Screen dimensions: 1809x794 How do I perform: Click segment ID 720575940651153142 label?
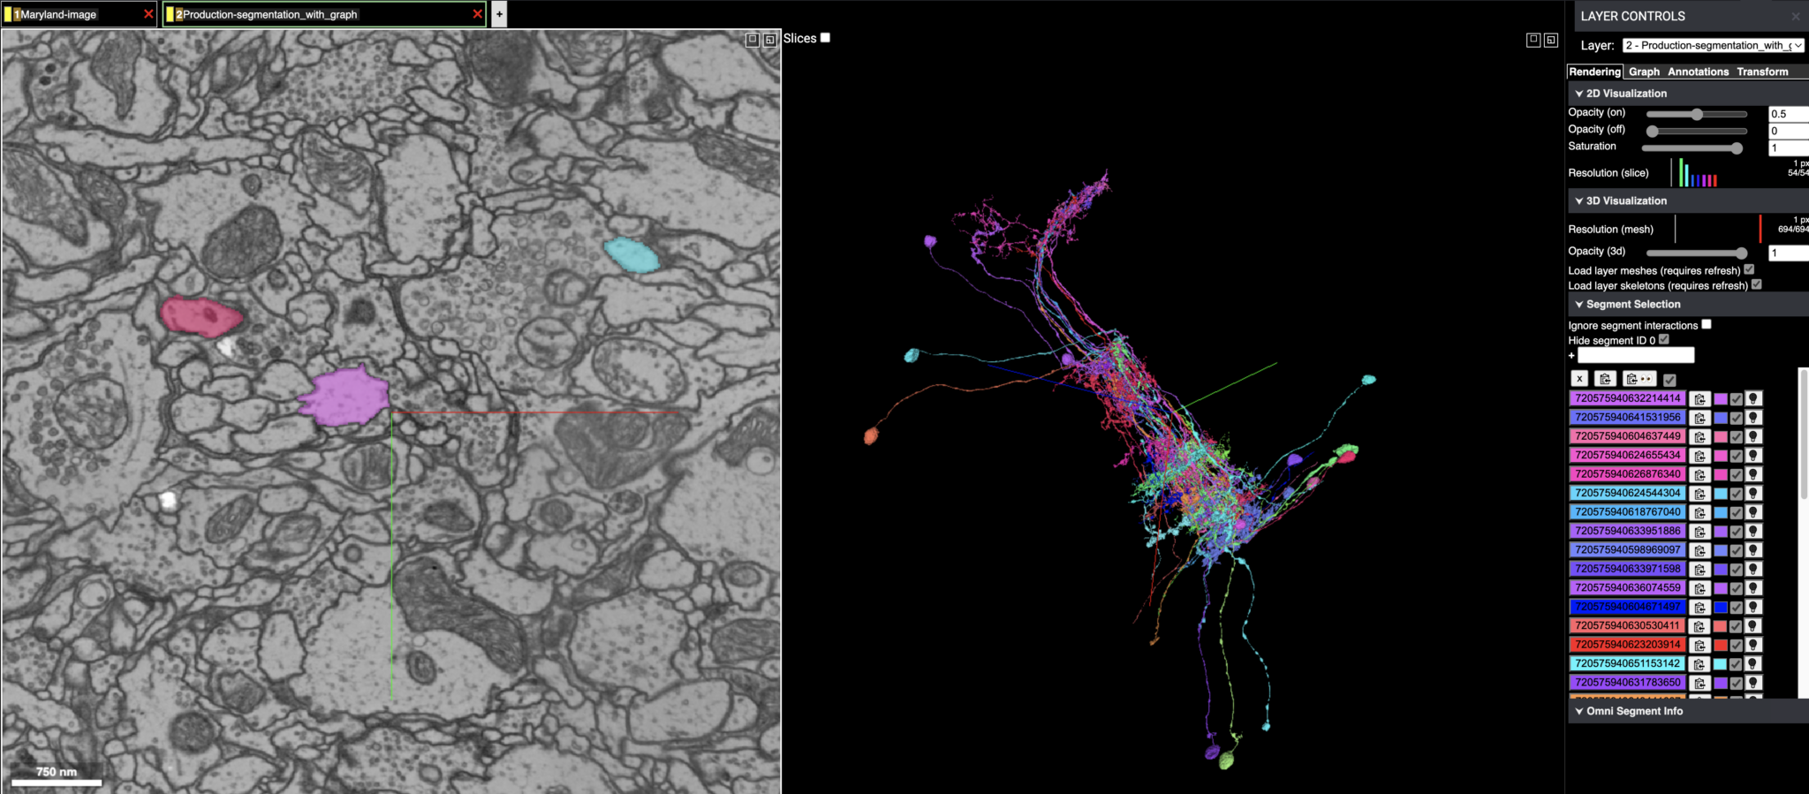(1627, 663)
